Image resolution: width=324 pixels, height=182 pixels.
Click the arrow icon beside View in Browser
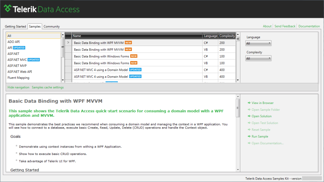249,103
